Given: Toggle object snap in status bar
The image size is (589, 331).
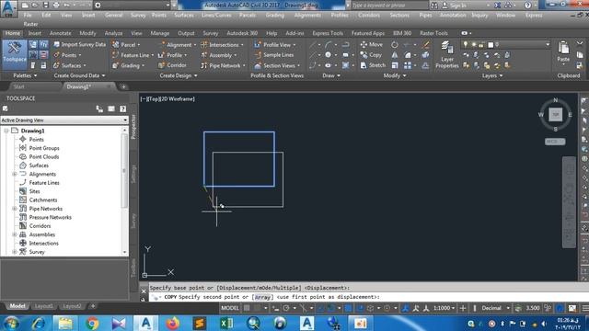Looking at the screenshot, I should coord(331,308).
